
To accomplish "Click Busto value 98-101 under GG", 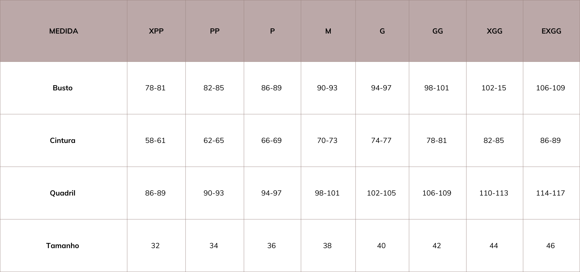I will pyautogui.click(x=437, y=88).
